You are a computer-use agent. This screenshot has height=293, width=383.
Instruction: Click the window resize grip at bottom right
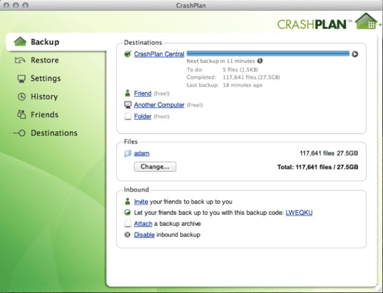click(379, 289)
